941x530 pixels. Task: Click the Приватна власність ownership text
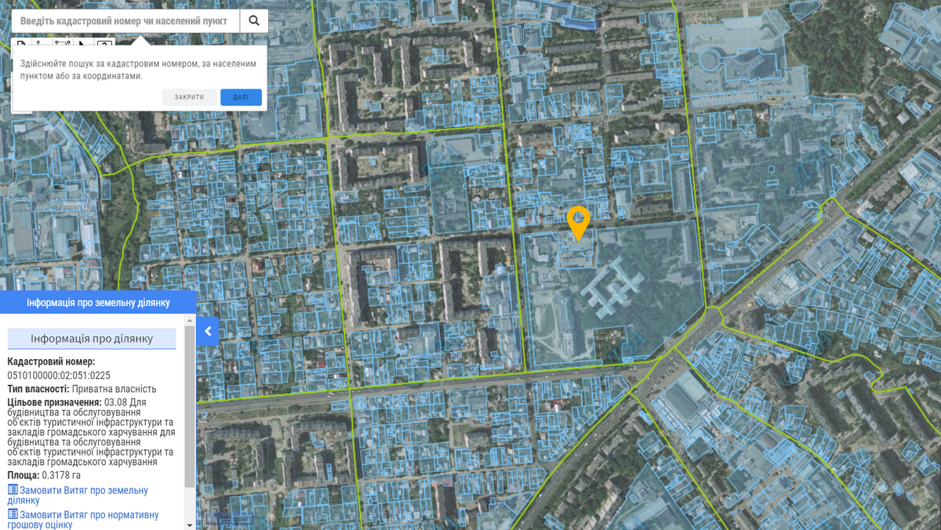(114, 389)
